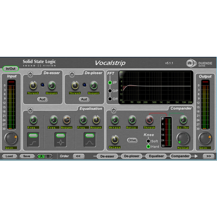Toggle the De-ploser power button
The height and width of the screenshot is (217, 217).
[x=72, y=74]
